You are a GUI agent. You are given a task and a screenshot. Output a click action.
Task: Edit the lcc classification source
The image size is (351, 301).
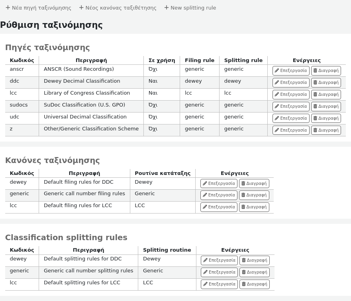[x=290, y=95]
